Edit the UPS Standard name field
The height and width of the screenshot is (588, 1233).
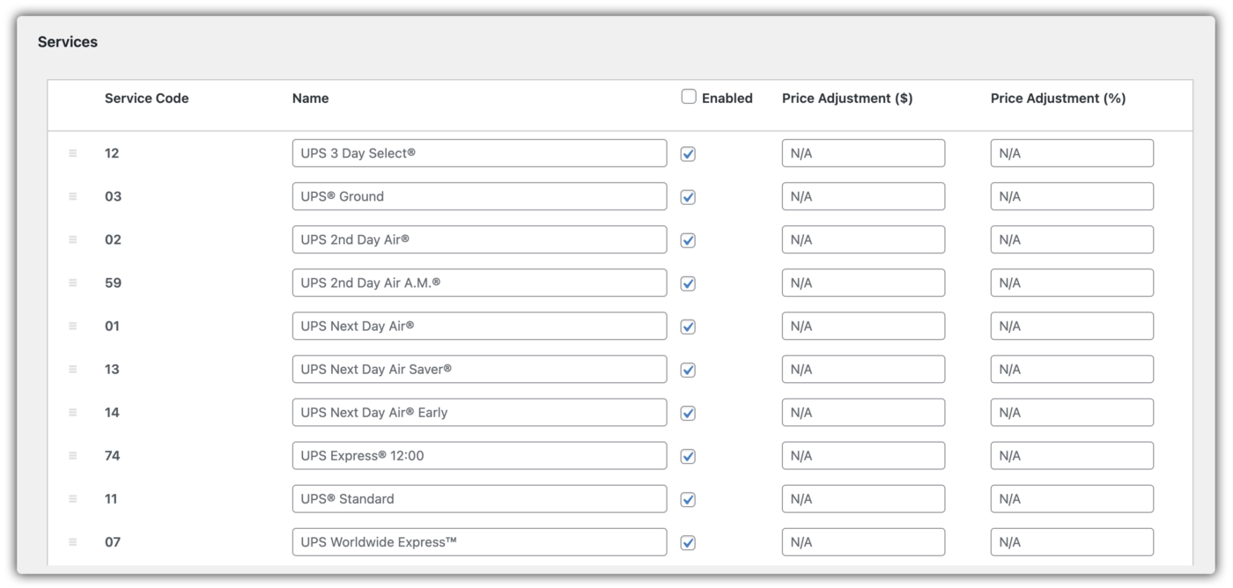click(x=479, y=498)
